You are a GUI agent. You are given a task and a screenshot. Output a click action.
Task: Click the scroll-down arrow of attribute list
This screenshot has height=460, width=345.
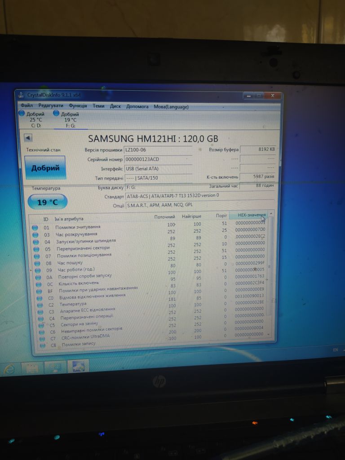point(269,334)
